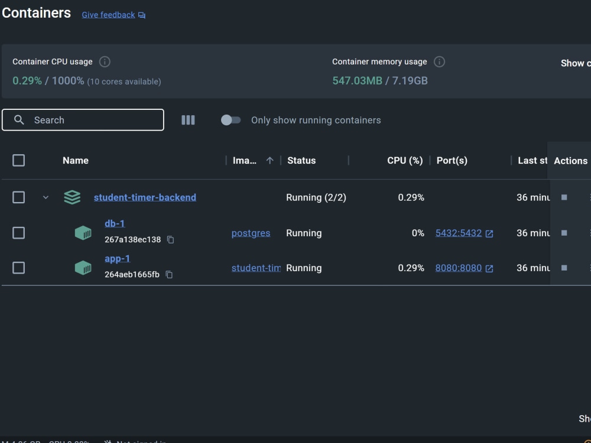Click the 267a138ec138 container ID
The width and height of the screenshot is (591, 443).
(132, 240)
